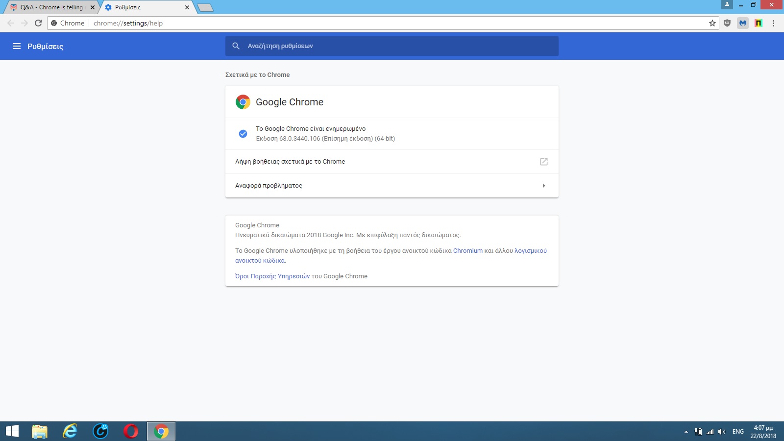
Task: Open the blue M extension icon
Action: pos(743,23)
